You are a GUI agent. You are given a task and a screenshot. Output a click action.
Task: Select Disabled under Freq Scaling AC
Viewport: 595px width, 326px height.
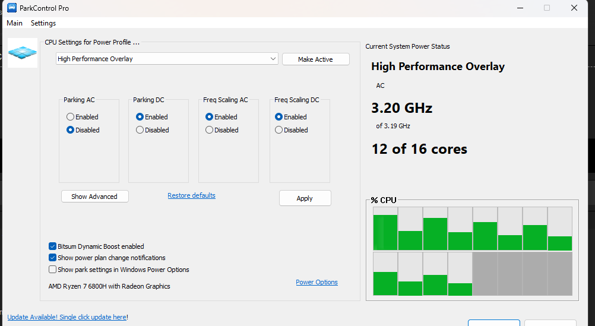[210, 130]
